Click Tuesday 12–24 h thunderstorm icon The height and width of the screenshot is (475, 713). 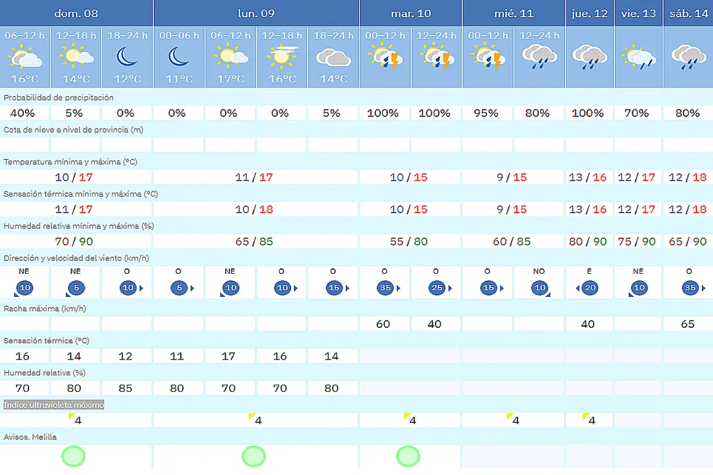pos(436,57)
